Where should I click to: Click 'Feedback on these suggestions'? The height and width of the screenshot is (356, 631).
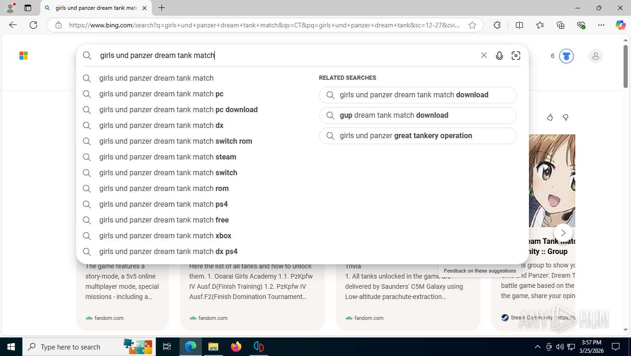[x=480, y=271]
